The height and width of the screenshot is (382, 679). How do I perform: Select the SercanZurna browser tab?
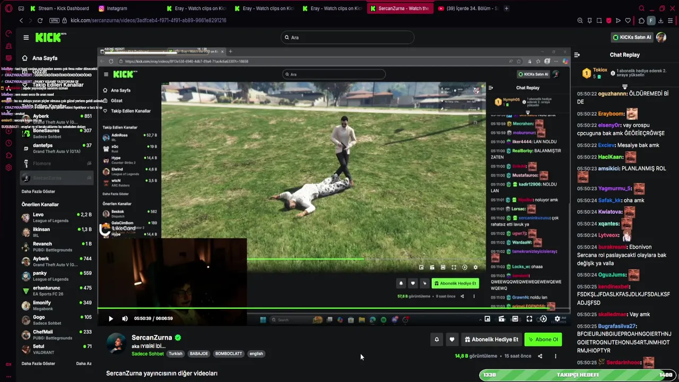click(401, 8)
